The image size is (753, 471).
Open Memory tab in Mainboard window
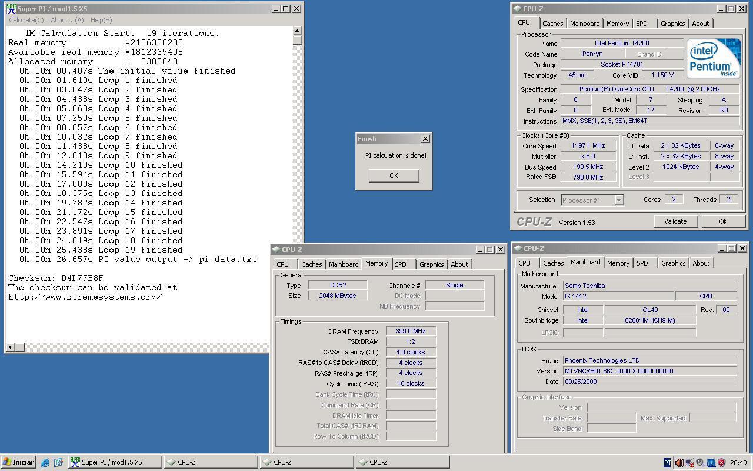[618, 263]
